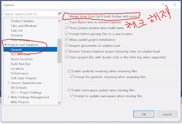Screen dimensions: 182x124
Task: Select Azure Functions tree item
Action: (x=22, y=59)
